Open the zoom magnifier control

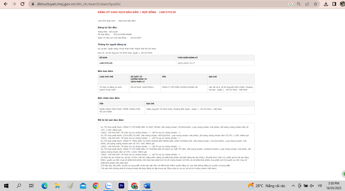299,4
